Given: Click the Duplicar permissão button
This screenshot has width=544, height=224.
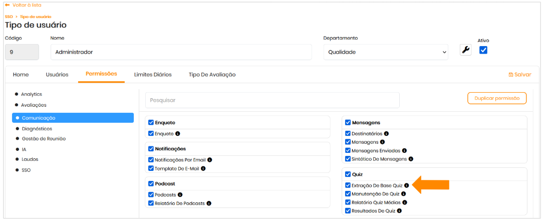Looking at the screenshot, I should (x=496, y=98).
